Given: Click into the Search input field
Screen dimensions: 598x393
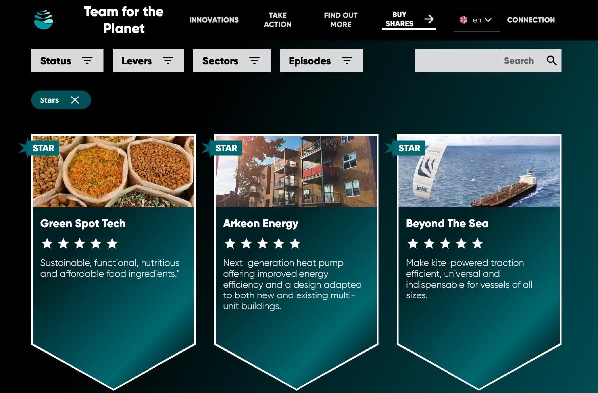Looking at the screenshot, I should (478, 61).
